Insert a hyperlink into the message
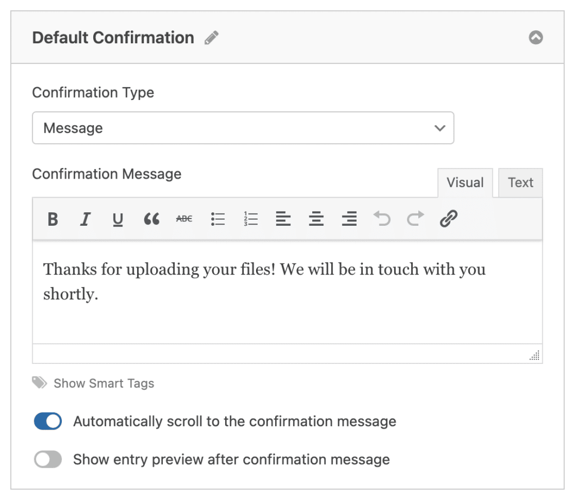 pos(448,219)
